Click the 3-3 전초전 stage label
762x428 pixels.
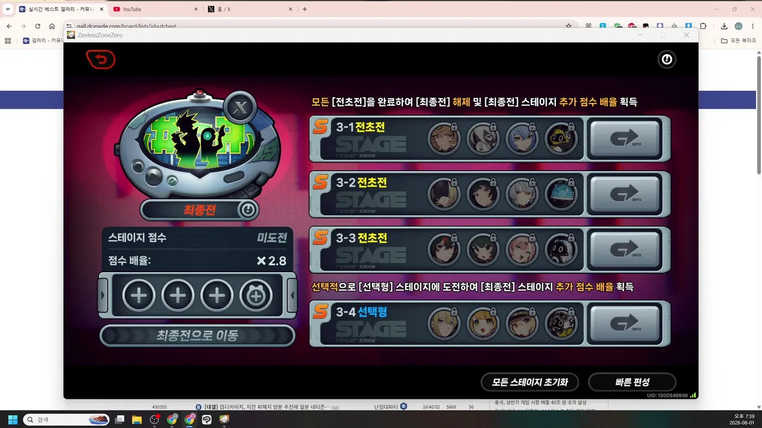(361, 237)
